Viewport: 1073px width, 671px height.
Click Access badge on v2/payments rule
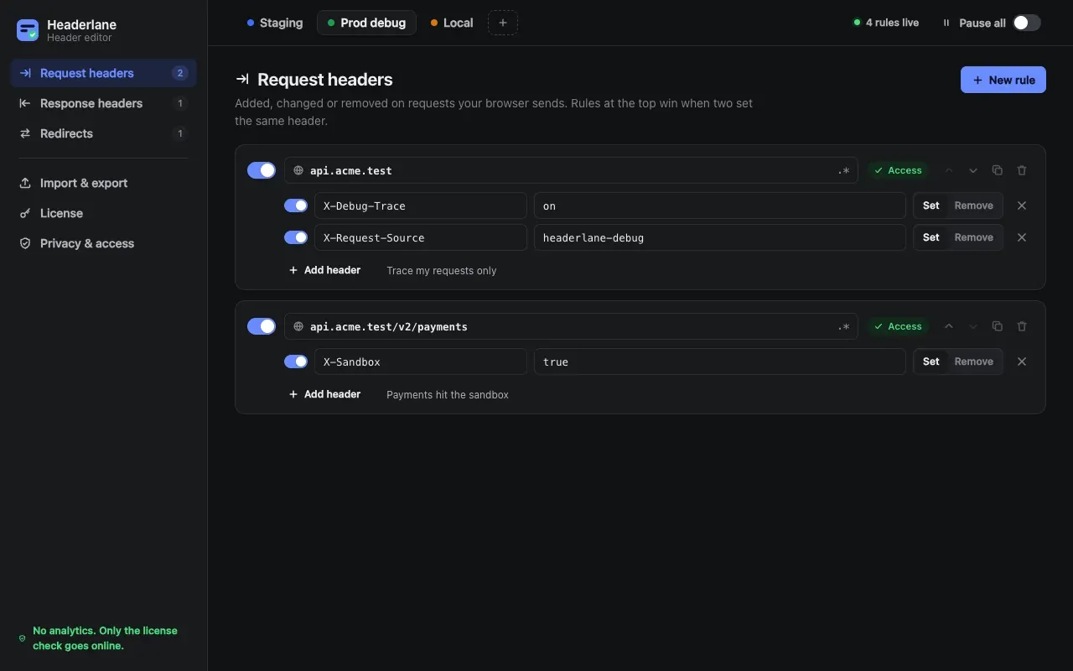[x=898, y=326]
